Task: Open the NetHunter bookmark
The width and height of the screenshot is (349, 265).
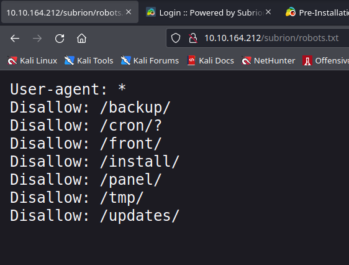Action: 268,60
